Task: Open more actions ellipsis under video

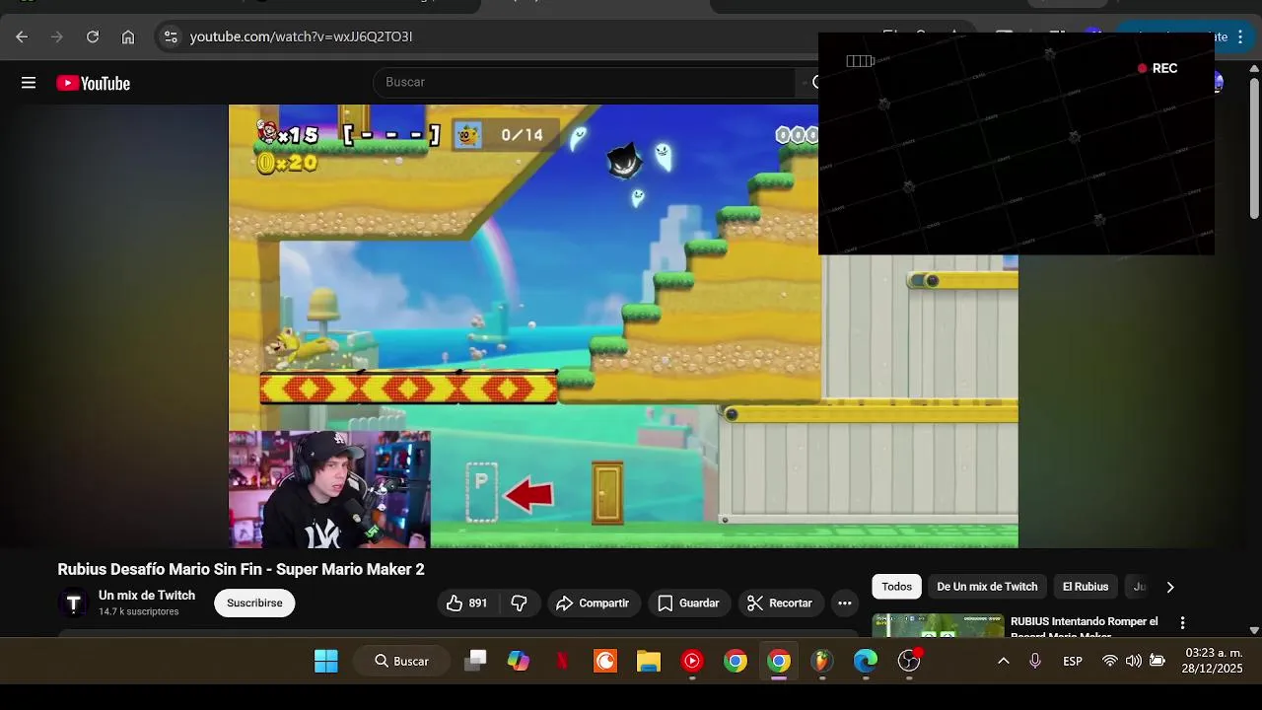Action: [x=845, y=603]
